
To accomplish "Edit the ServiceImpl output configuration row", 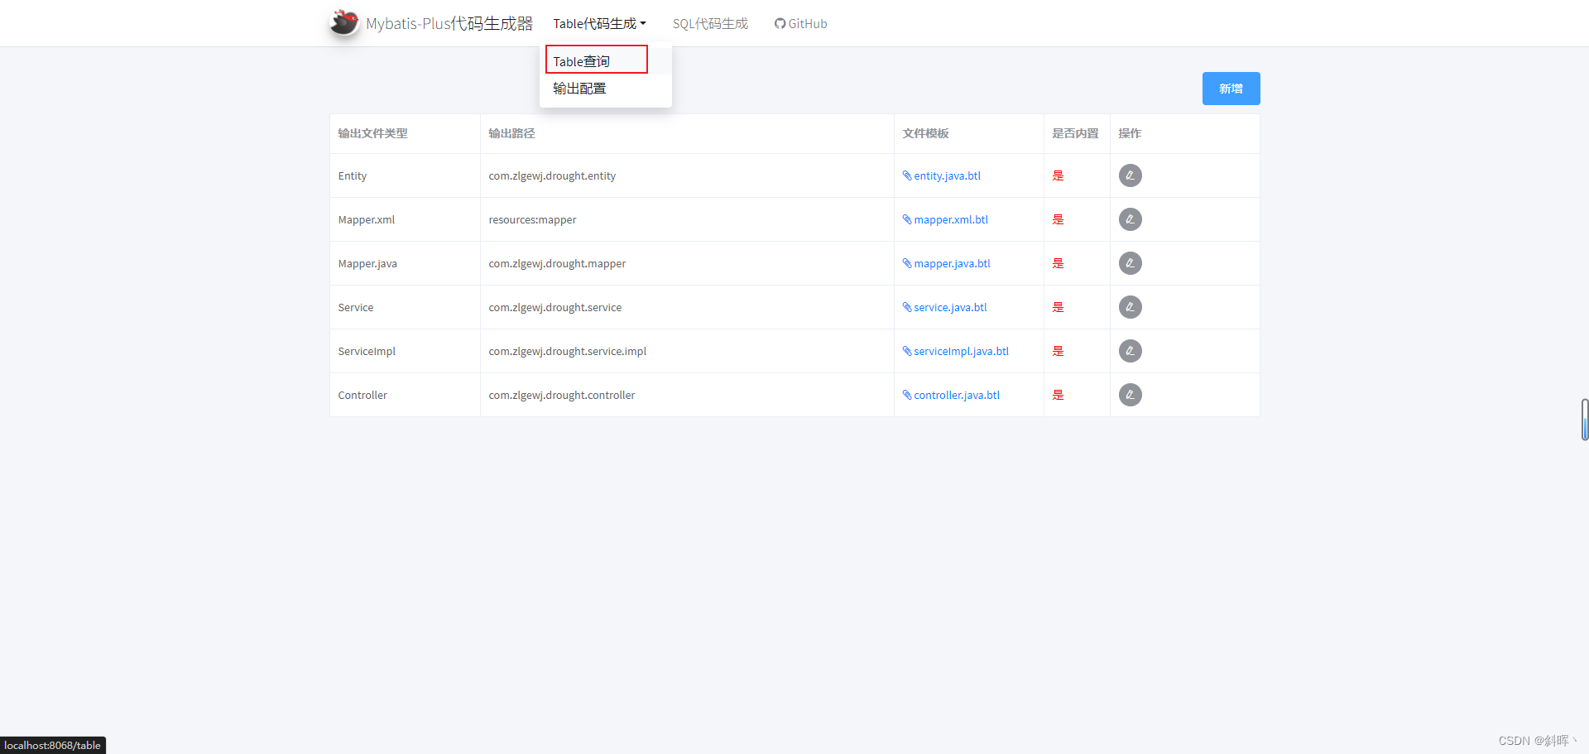I will (1130, 351).
